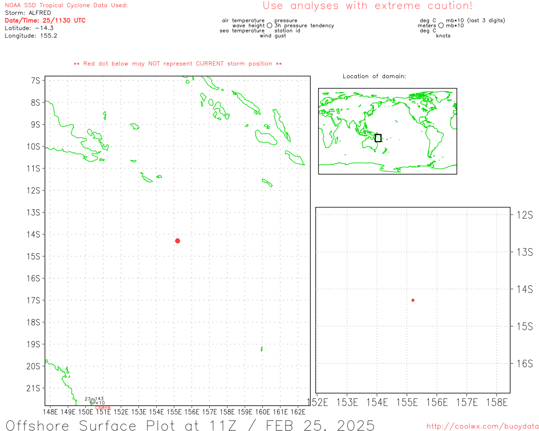Image resolution: width=539 pixels, height=431 pixels.
Task: Click the 'sea temperature' legend label
Action: click(x=242, y=31)
